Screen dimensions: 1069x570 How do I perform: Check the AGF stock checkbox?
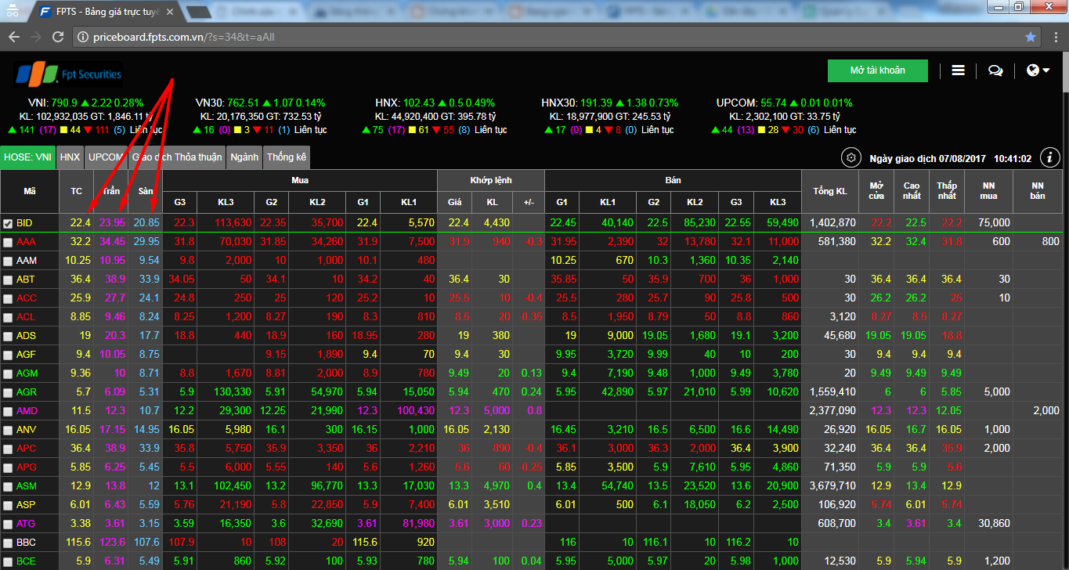click(8, 355)
